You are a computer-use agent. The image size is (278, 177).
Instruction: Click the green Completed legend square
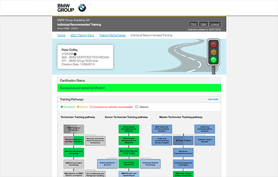pos(62,107)
